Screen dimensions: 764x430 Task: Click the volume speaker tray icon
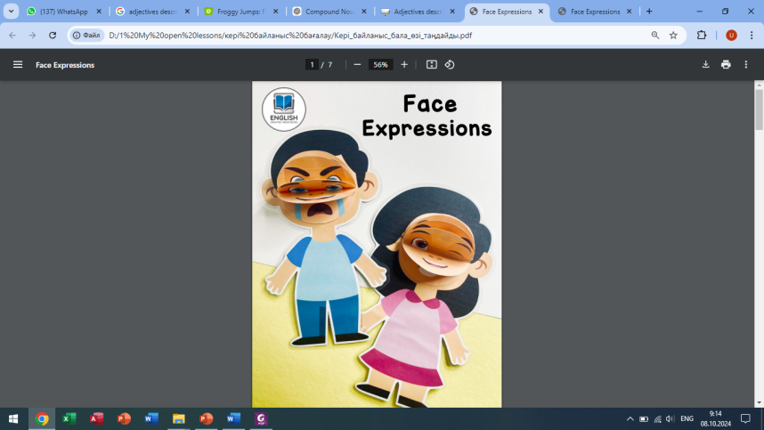(671, 418)
